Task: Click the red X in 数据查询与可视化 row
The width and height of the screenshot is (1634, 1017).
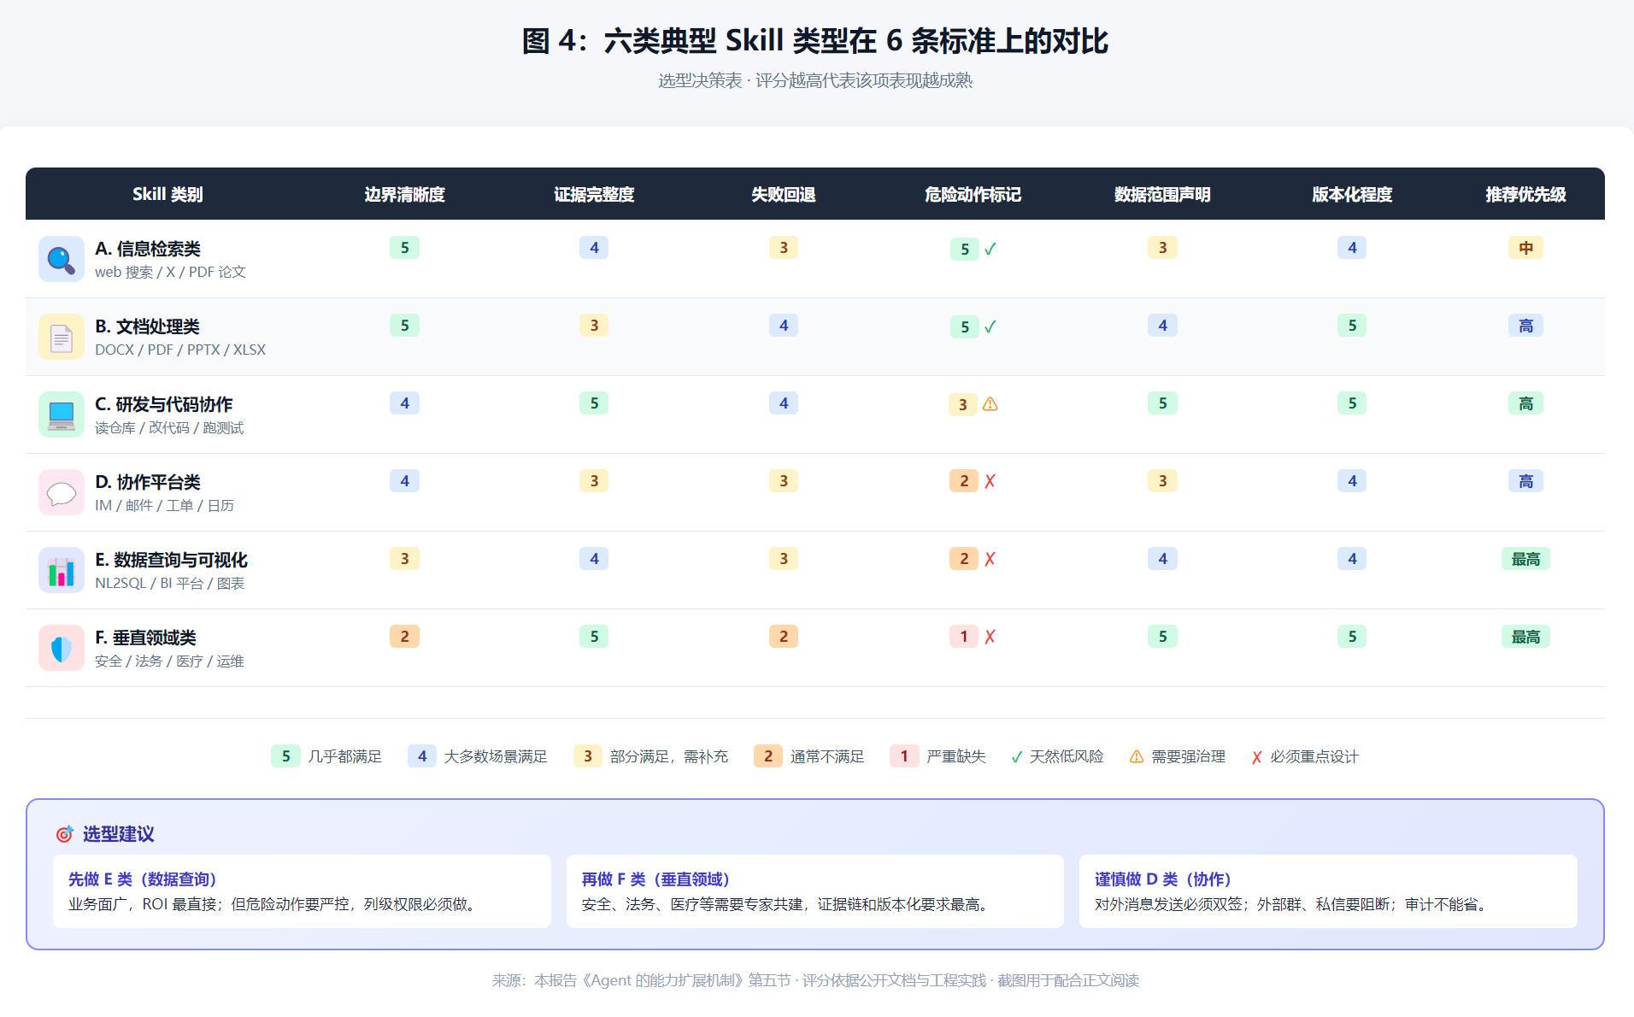Action: (x=990, y=559)
